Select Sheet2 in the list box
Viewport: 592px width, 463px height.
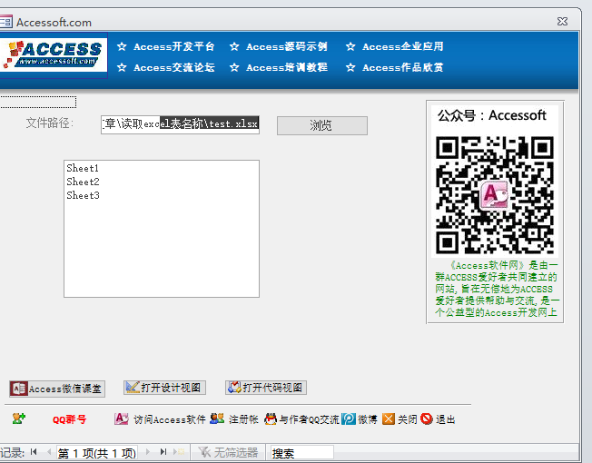pos(162,182)
